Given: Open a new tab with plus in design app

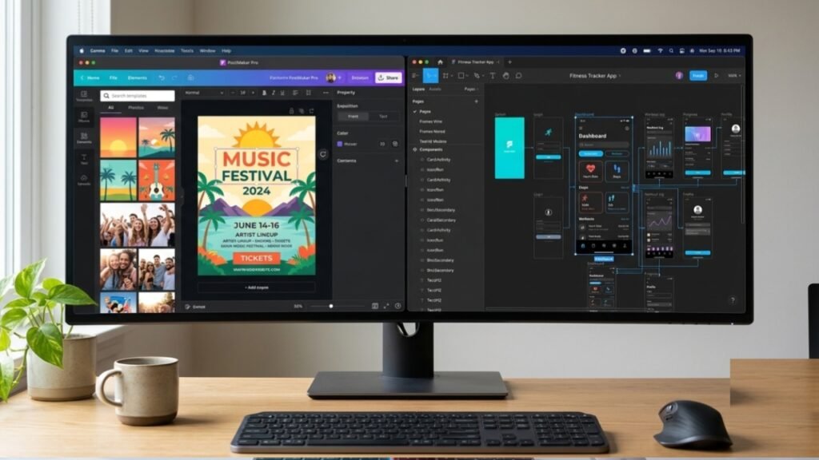Looking at the screenshot, I should click(x=509, y=62).
